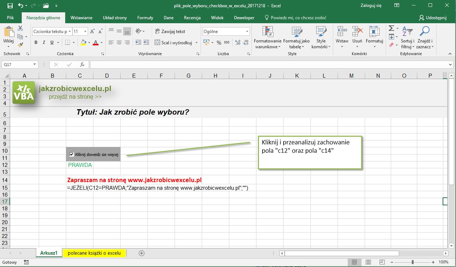Open the Formuły ribbon tab
The image size is (456, 267).
145,17
